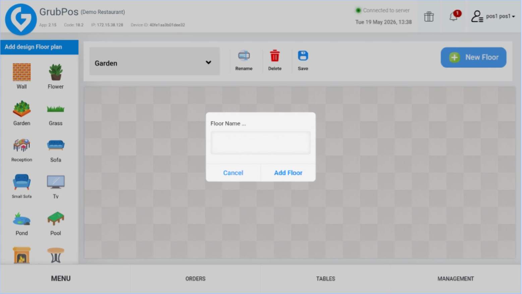This screenshot has height=294, width=522.
Task: Pick the Pond design item
Action: [x=22, y=223]
